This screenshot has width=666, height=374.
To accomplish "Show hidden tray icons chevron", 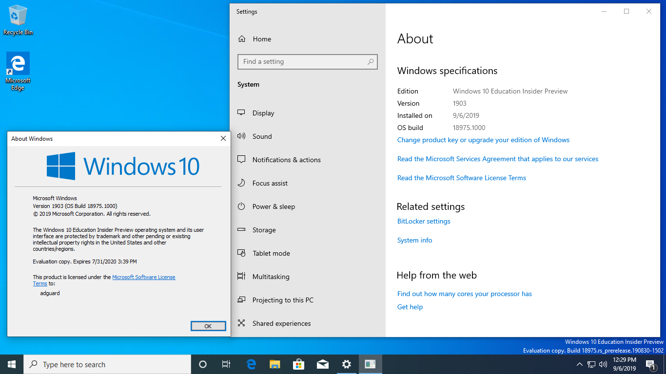I will pyautogui.click(x=580, y=364).
